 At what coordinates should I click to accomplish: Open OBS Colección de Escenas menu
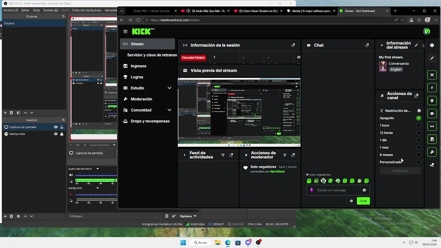tap(86, 10)
